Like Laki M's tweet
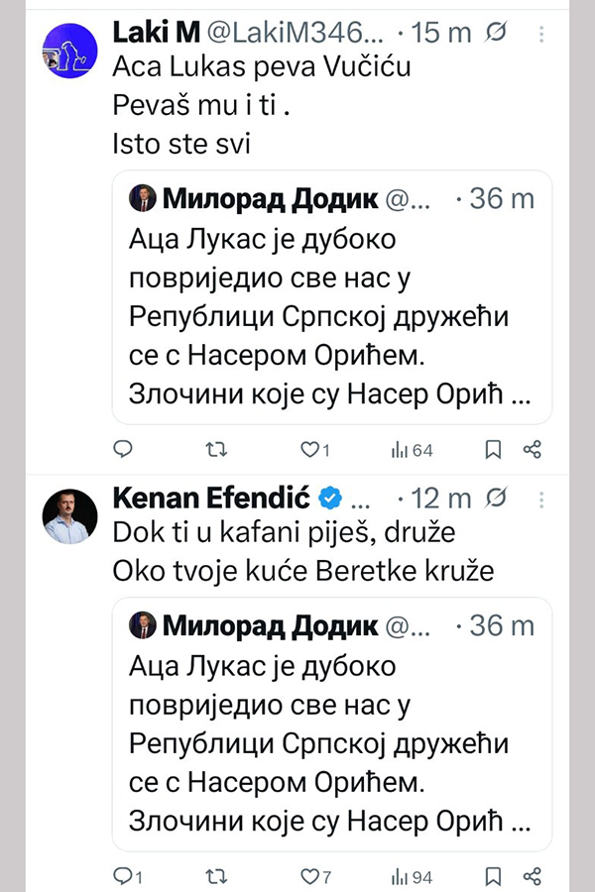This screenshot has height=892, width=595. pos(307,451)
